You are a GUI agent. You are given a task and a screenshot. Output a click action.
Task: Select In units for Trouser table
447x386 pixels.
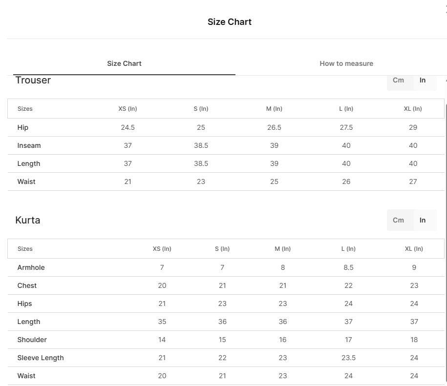422,80
